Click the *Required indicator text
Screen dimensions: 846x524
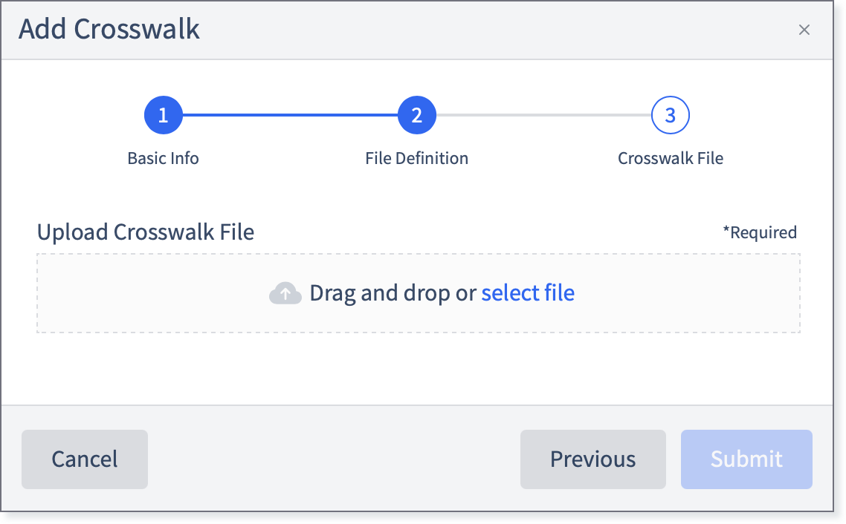[760, 232]
